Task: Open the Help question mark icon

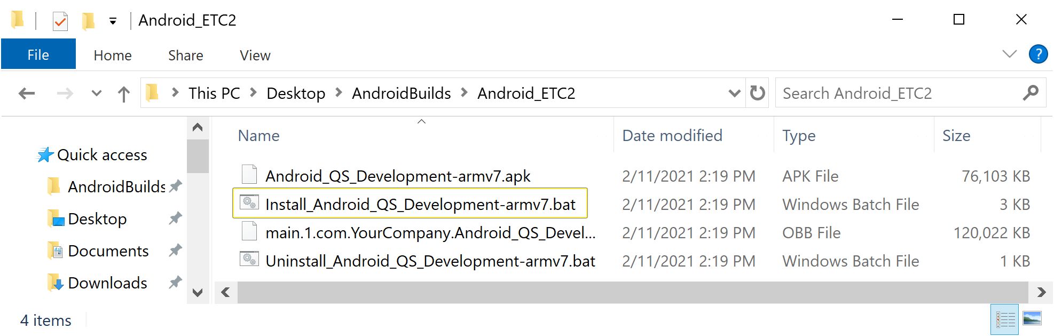Action: [x=1038, y=53]
